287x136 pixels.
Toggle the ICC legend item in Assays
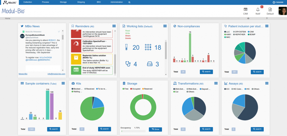coord(227,89)
